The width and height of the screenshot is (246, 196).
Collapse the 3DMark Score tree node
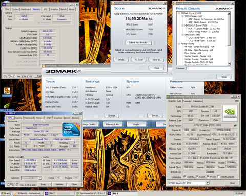pos(179,13)
